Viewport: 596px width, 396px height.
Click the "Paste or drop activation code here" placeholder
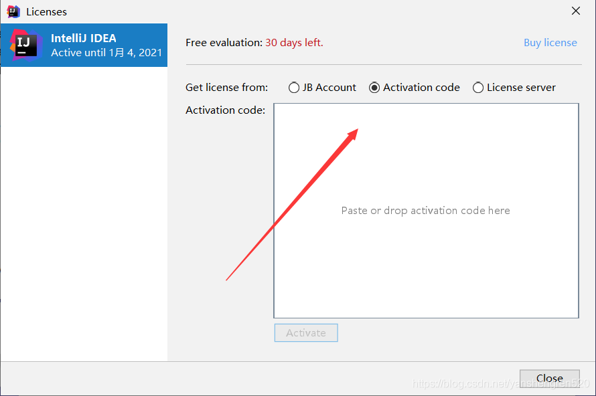425,211
